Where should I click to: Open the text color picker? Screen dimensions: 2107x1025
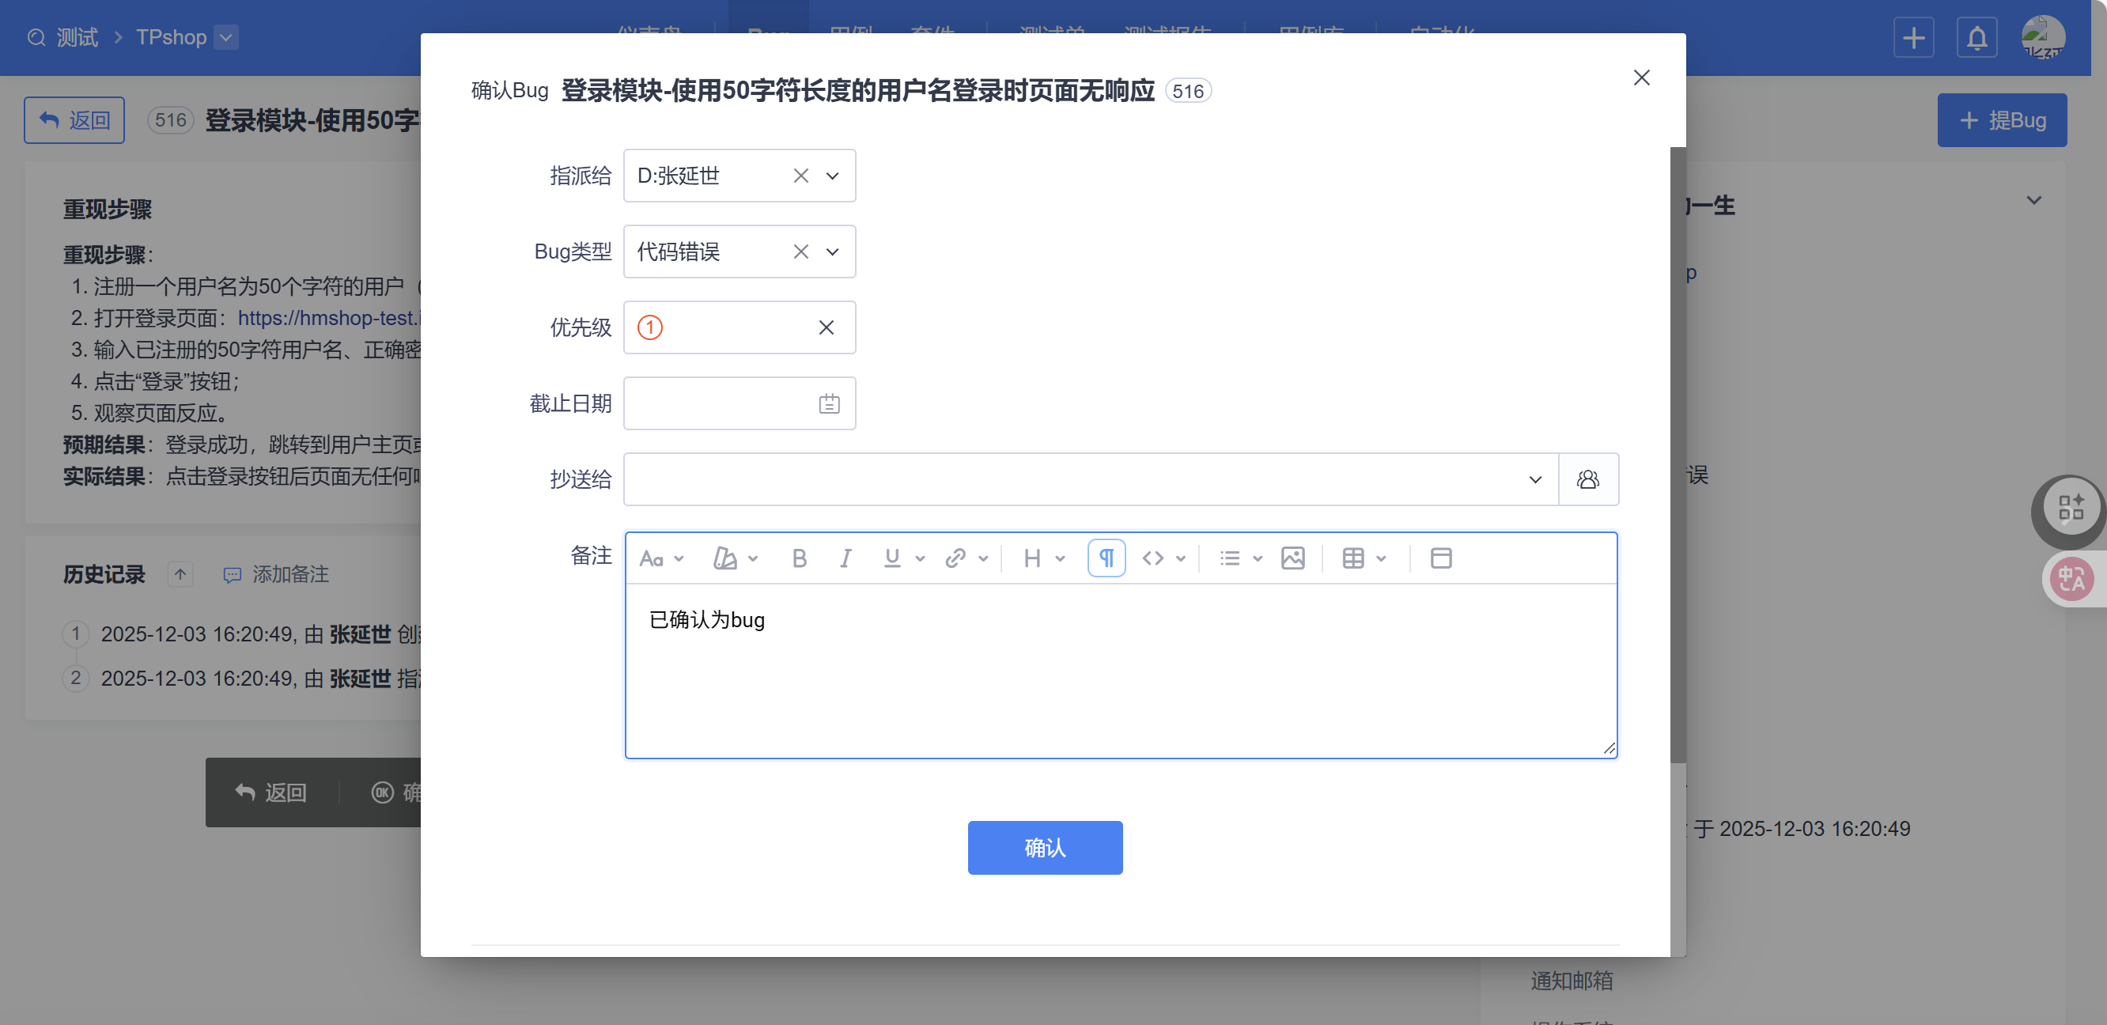coord(736,558)
